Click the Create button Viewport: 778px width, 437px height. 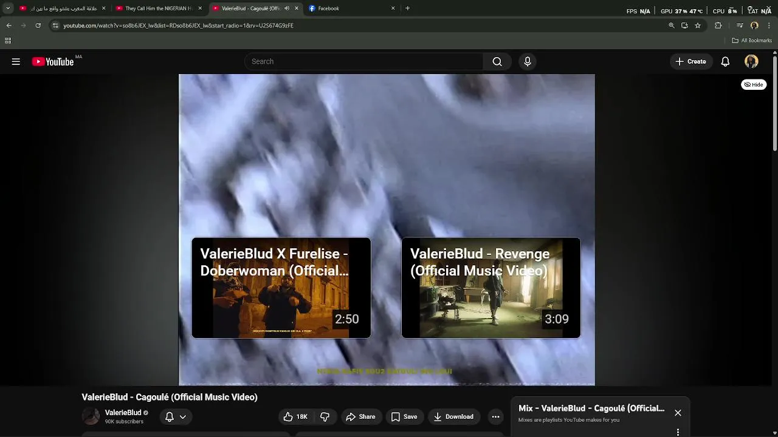click(x=691, y=61)
